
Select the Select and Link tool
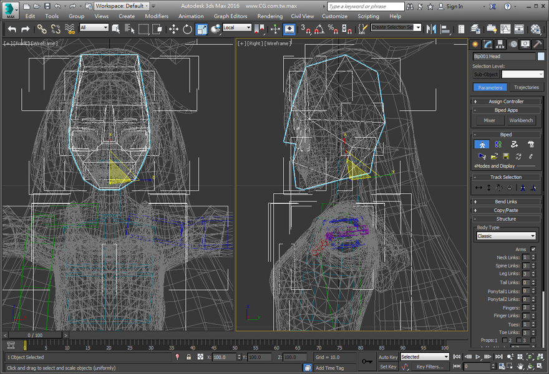[x=42, y=29]
